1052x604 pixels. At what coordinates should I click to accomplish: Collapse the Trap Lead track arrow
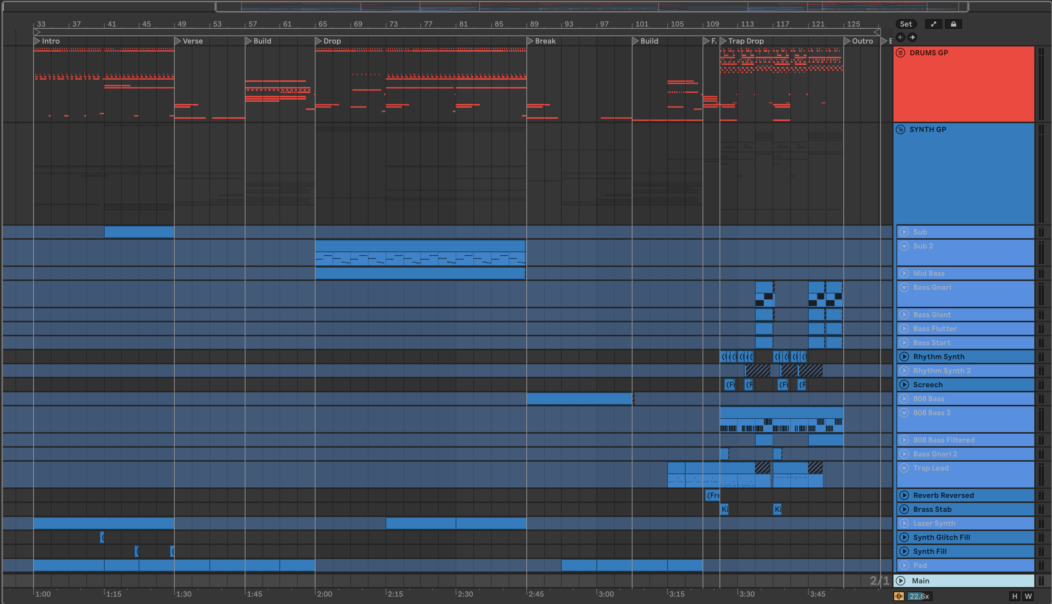(905, 468)
